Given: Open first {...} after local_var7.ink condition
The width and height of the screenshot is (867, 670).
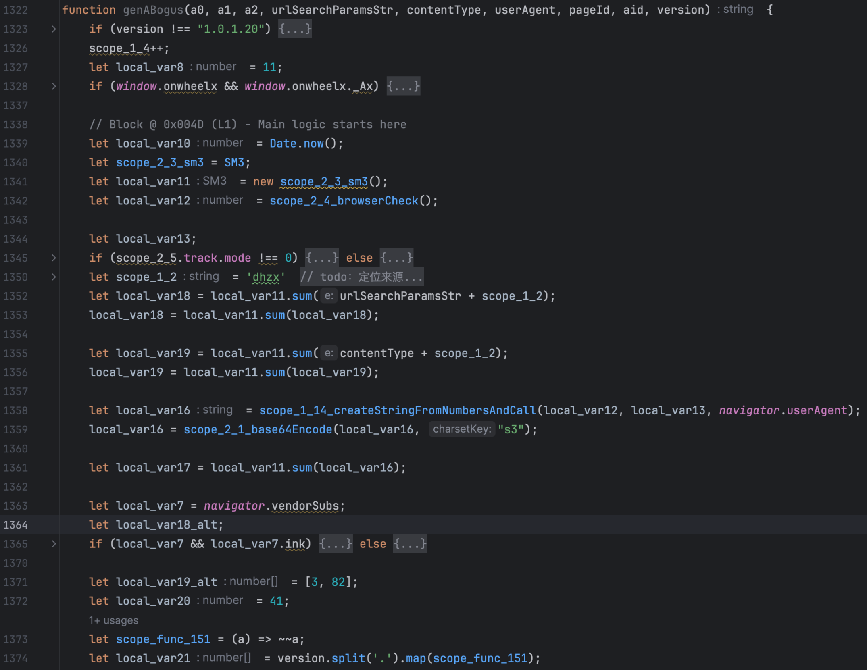Looking at the screenshot, I should coord(336,544).
